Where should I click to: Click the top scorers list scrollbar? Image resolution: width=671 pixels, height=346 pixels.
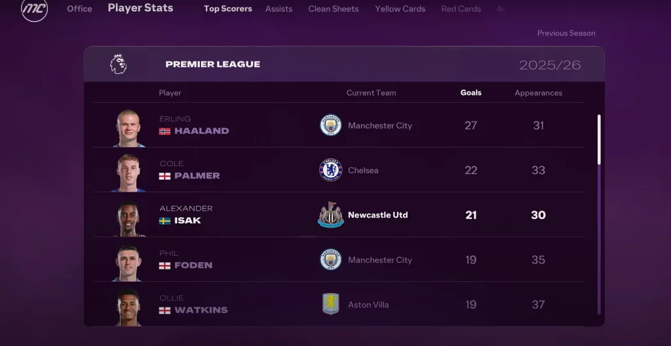pyautogui.click(x=599, y=214)
